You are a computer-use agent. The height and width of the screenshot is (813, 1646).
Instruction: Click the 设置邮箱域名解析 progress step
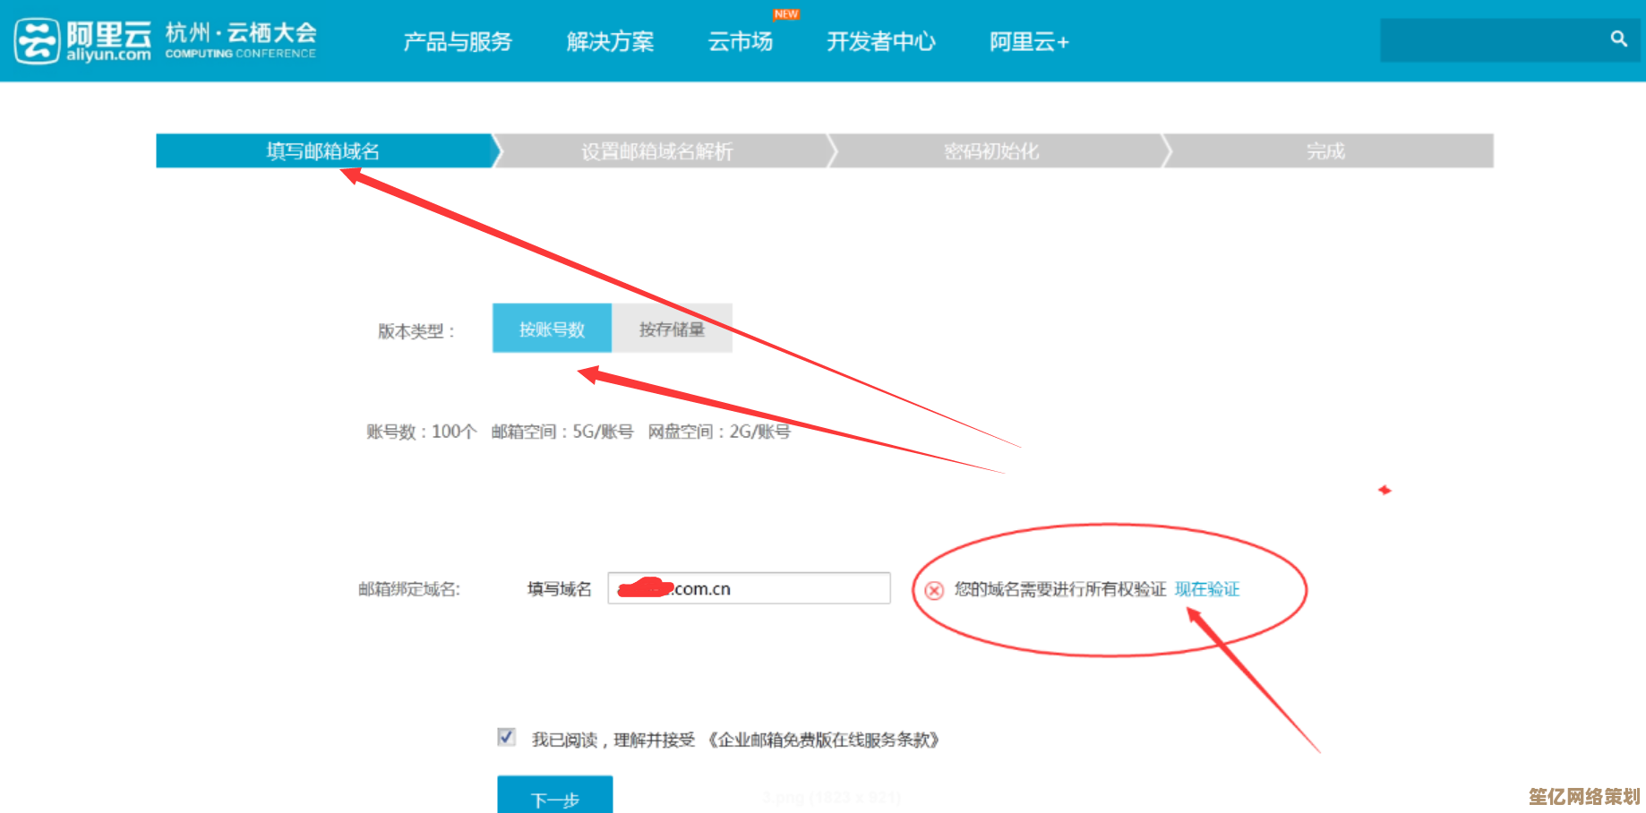click(x=657, y=151)
